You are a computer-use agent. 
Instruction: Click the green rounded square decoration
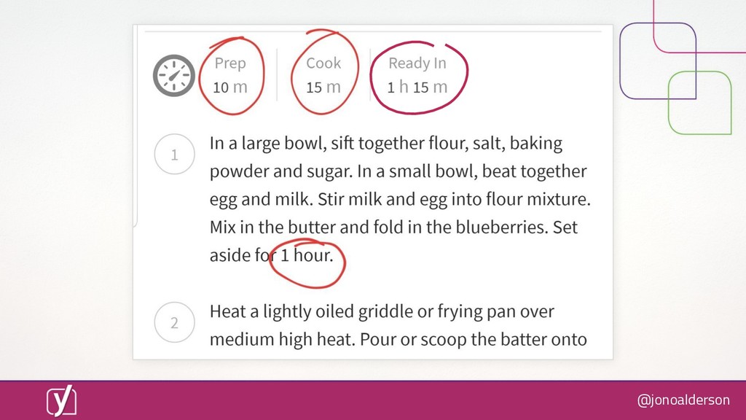[700, 103]
